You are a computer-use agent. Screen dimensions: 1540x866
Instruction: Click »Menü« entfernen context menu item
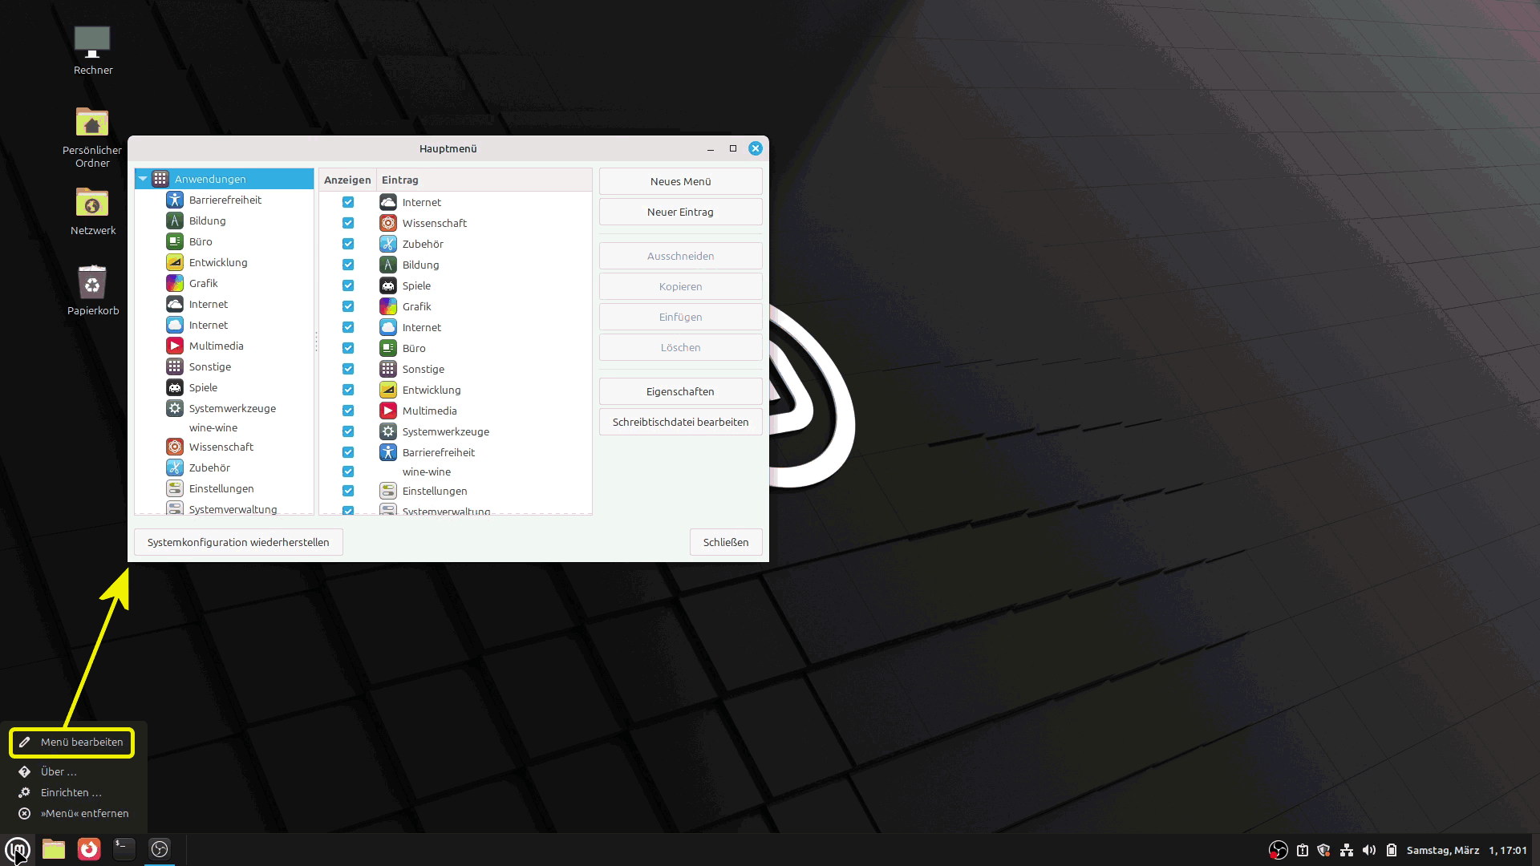[x=84, y=813]
